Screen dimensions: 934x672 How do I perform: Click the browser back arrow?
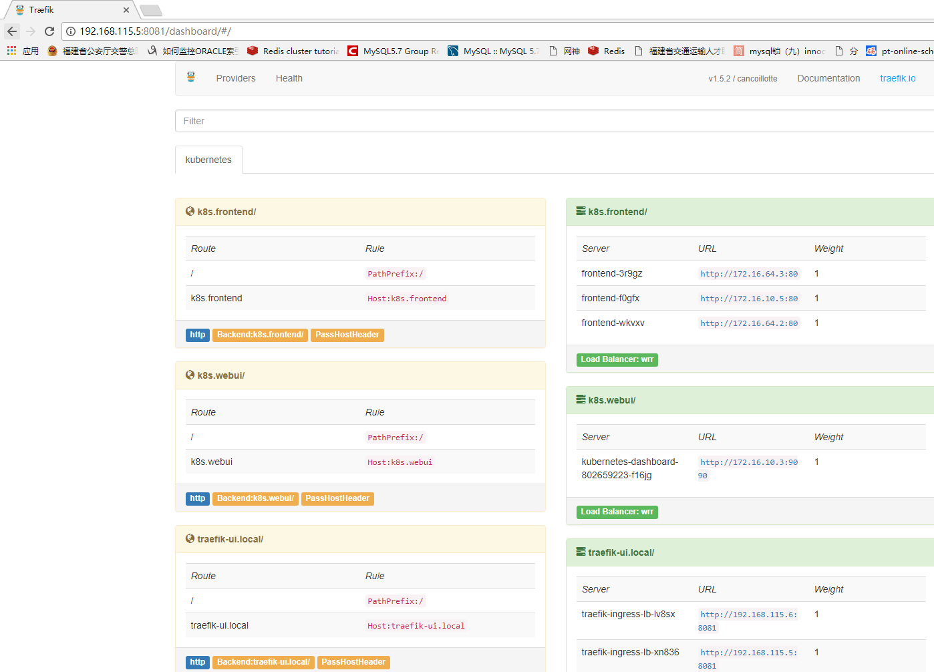12,31
